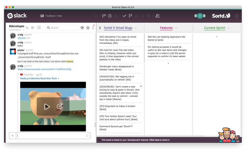Open Not logging me in automatically card
This screenshot has height=156, width=251.
[120, 78]
